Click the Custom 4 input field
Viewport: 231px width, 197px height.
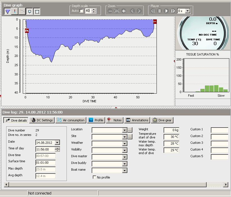[220, 150]
